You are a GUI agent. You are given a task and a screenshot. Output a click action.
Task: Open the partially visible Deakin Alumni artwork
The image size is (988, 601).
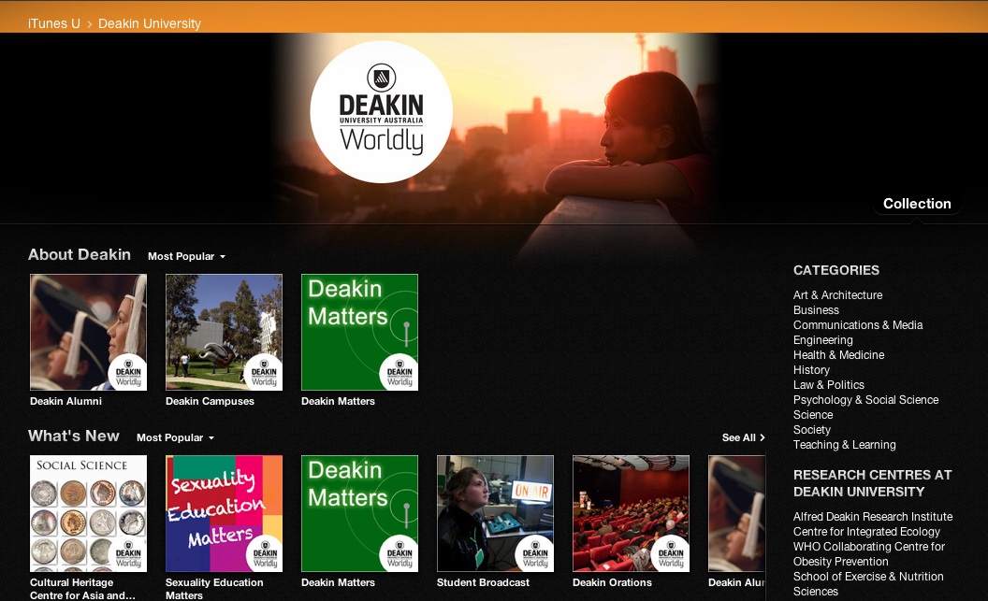(x=736, y=513)
